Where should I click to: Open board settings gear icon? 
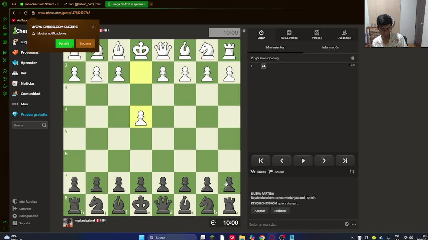tap(244, 31)
